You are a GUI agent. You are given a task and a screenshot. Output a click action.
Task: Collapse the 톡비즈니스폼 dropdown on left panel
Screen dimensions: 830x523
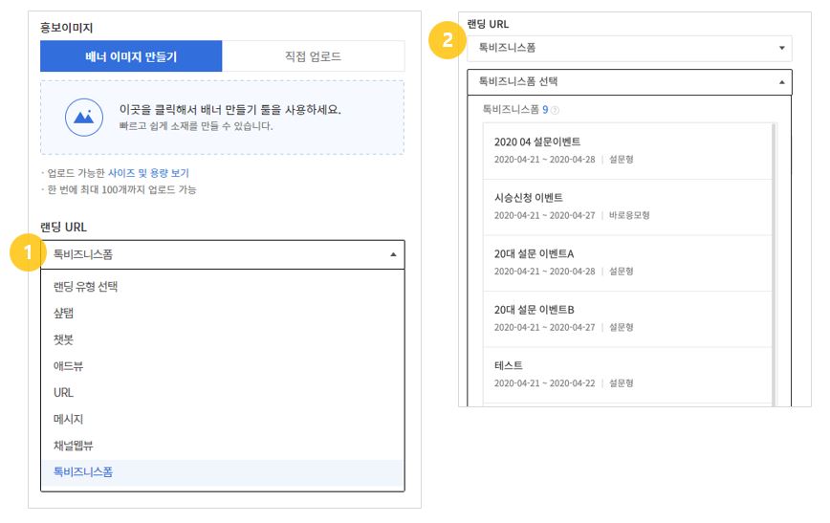(222, 254)
